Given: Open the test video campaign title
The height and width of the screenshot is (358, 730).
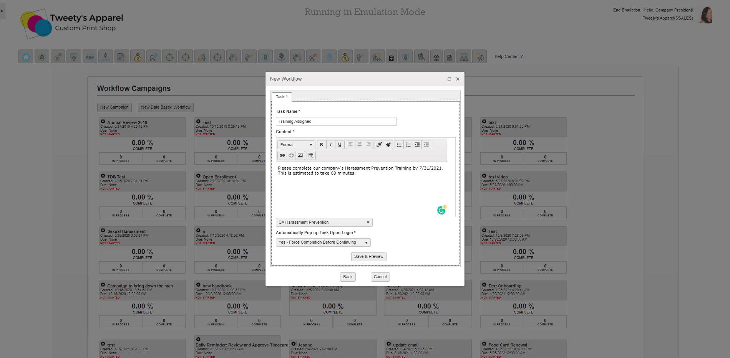Looking at the screenshot, I should (498, 177).
